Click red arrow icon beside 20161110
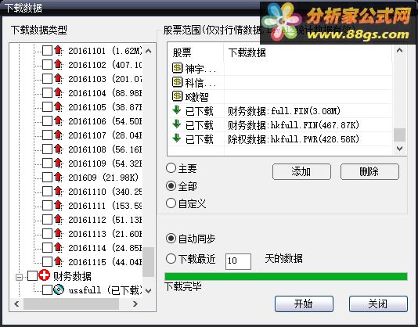The height and width of the screenshot is (327, 418). pyautogui.click(x=58, y=192)
